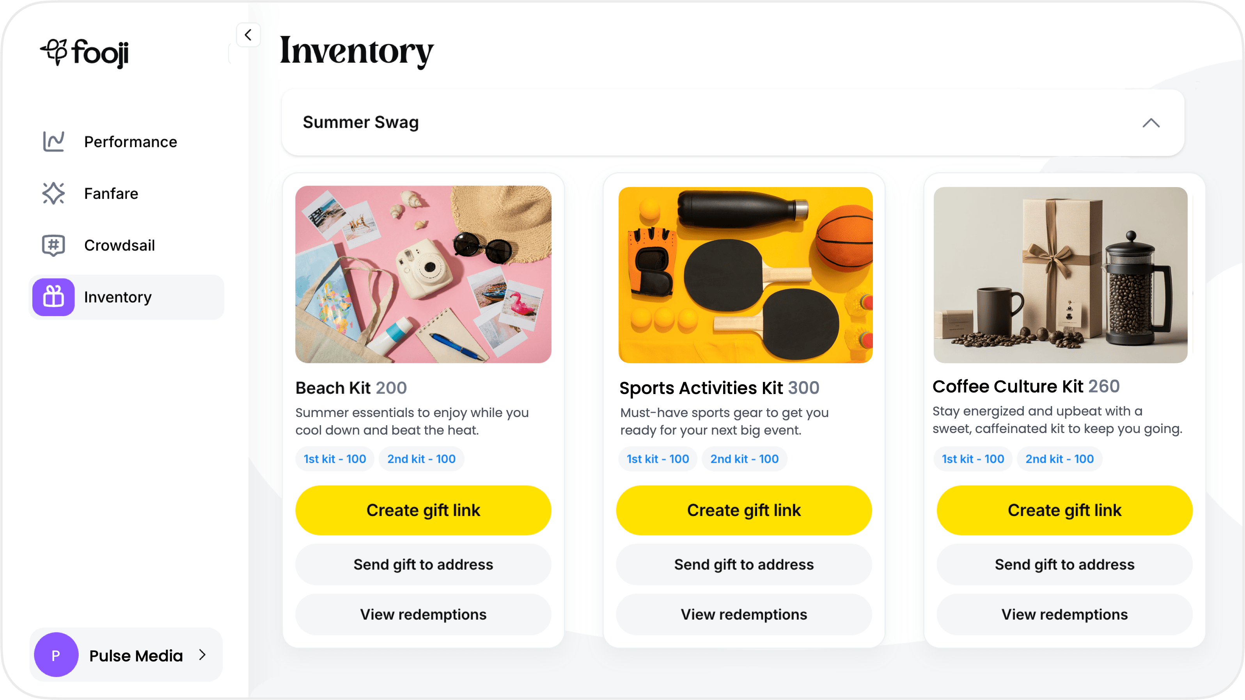This screenshot has width=1245, height=700.
Task: Collapse the Summer Swag section
Action: tap(1151, 123)
